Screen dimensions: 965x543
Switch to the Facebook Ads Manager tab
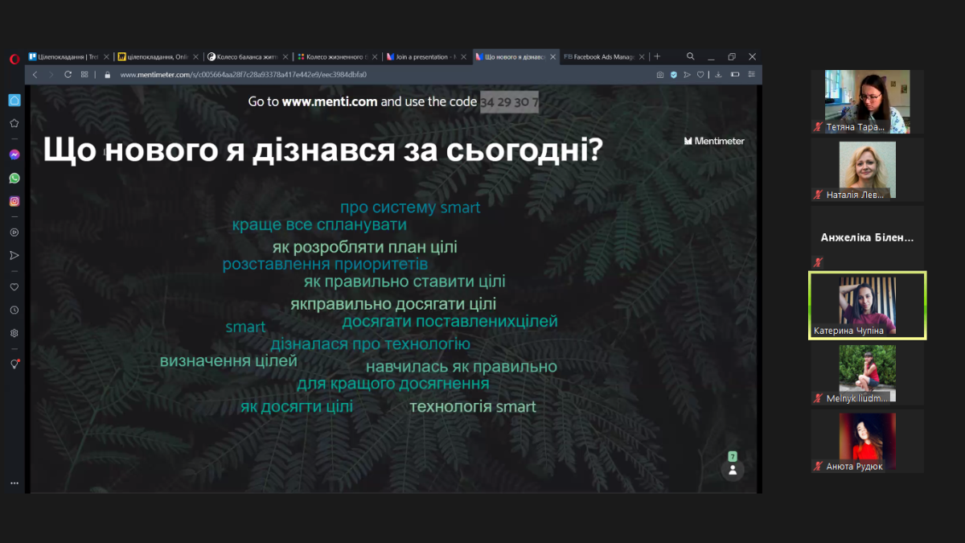[x=601, y=57]
